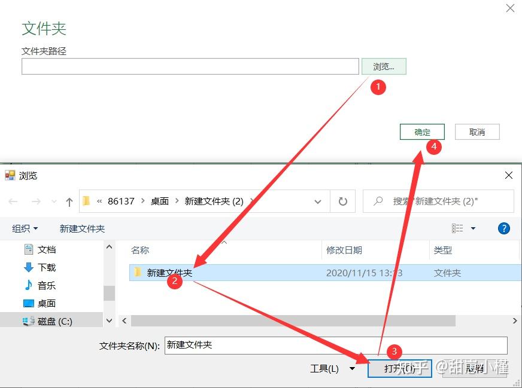Viewport: 522px width, 388px height.
Task: Click the up-directory arrow icon
Action: tap(69, 202)
